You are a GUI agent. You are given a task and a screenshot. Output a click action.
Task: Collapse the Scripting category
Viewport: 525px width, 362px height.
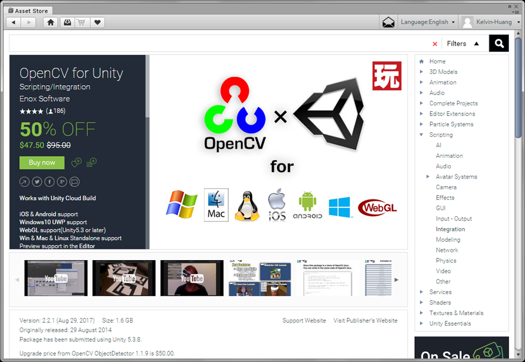click(422, 135)
